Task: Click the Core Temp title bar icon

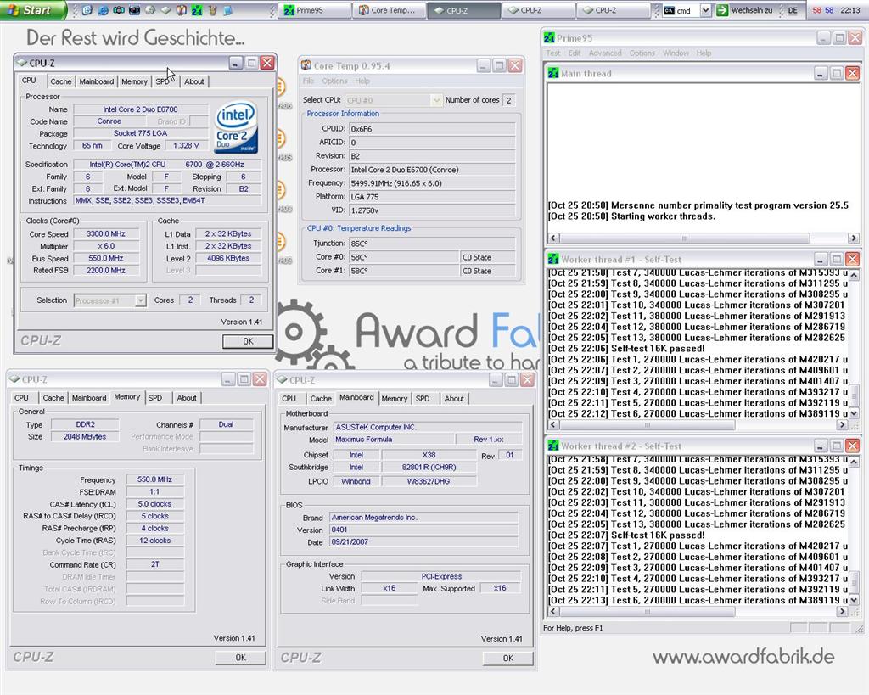Action: coord(306,66)
